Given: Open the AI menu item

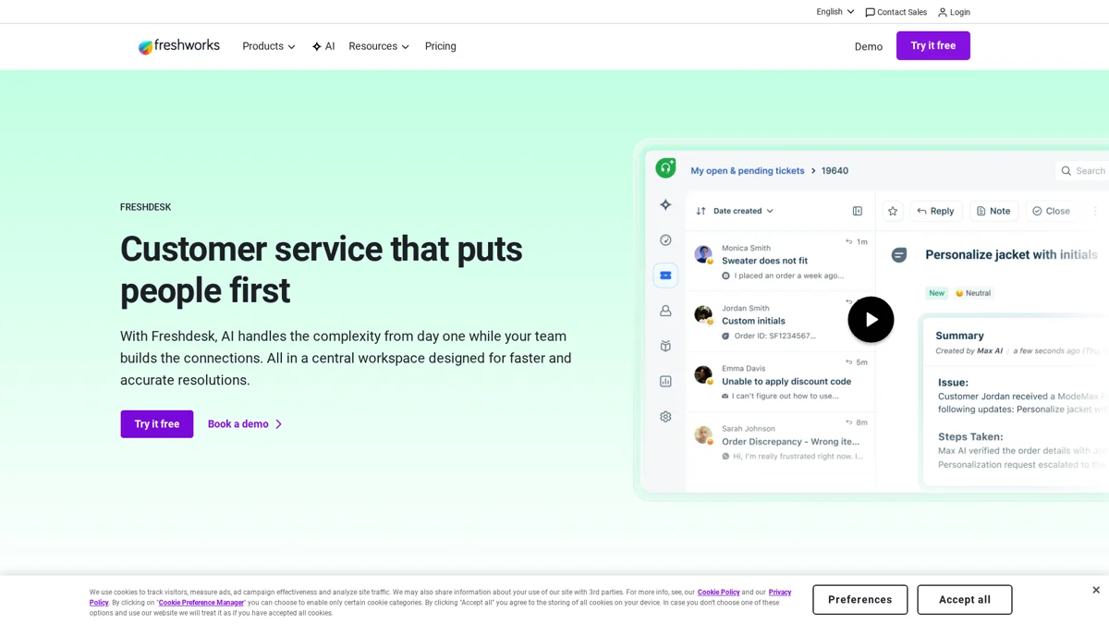Looking at the screenshot, I should point(323,46).
